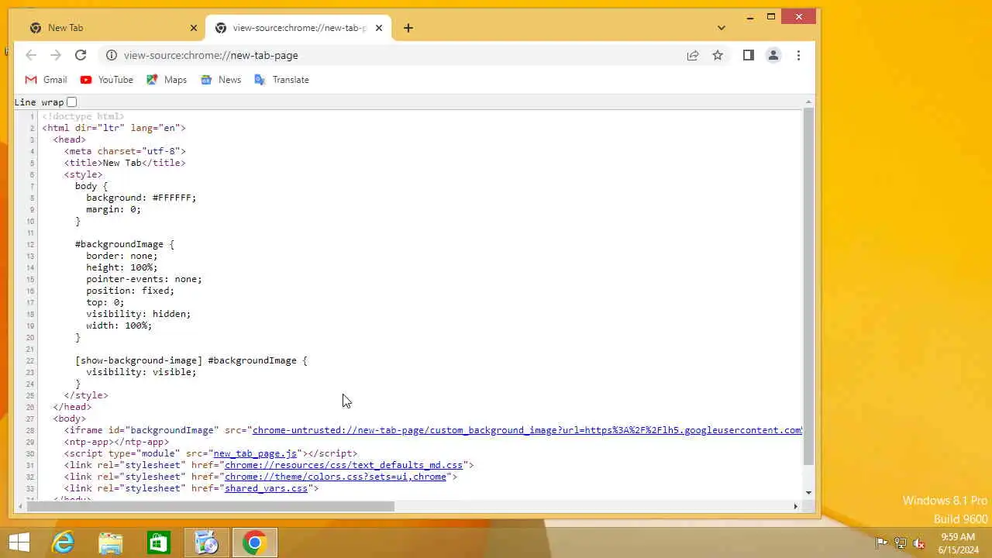Click the 'visibility: hidden;' line
992x558 pixels.
click(138, 314)
